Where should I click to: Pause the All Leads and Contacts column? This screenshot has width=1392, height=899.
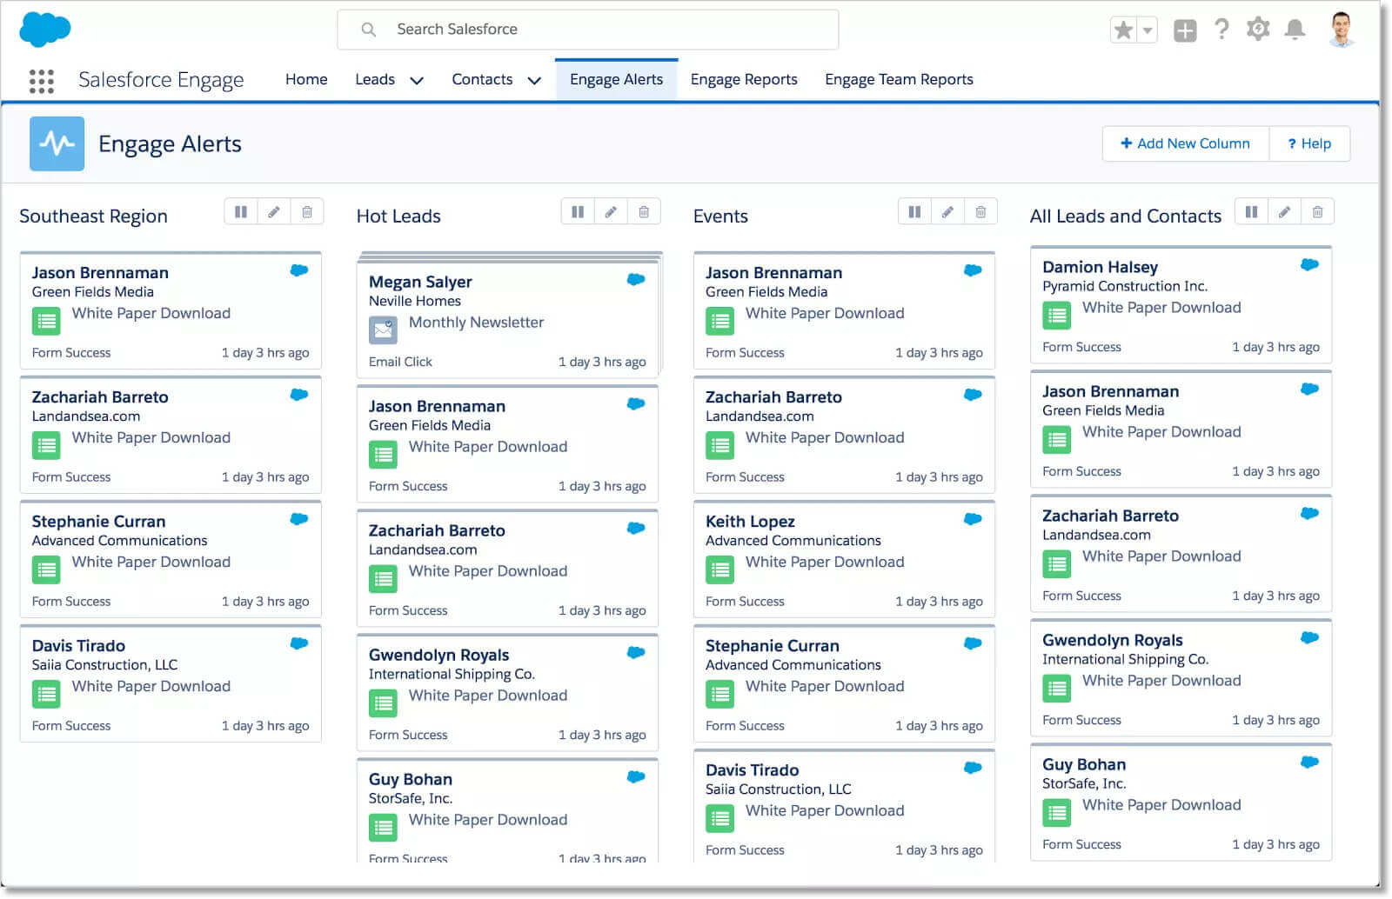pos(1251,212)
